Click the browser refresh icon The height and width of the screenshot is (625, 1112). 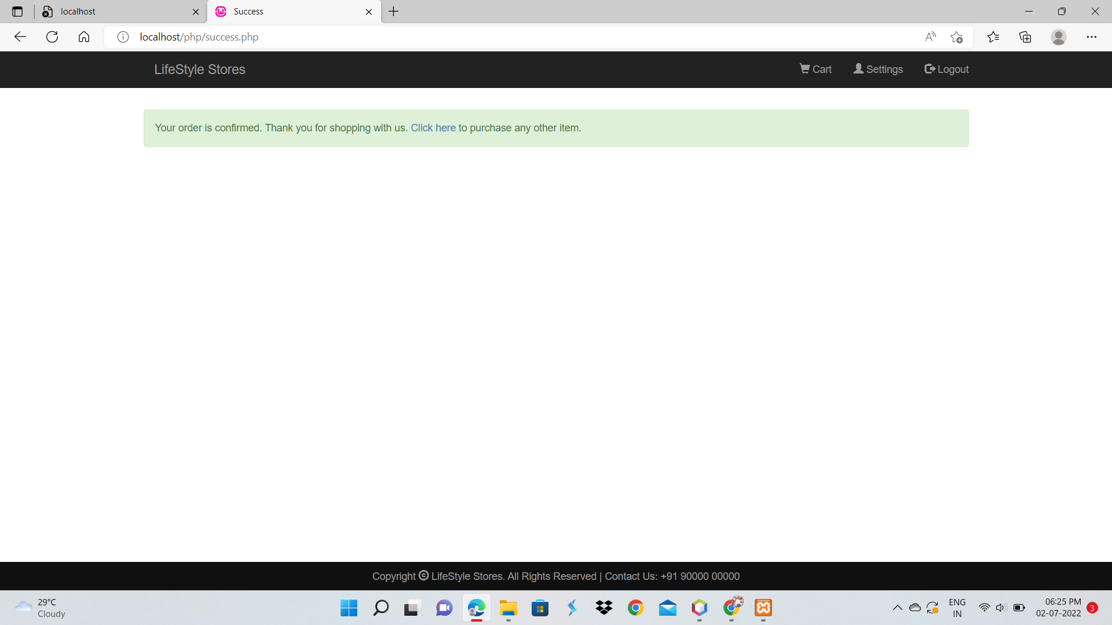click(x=52, y=36)
